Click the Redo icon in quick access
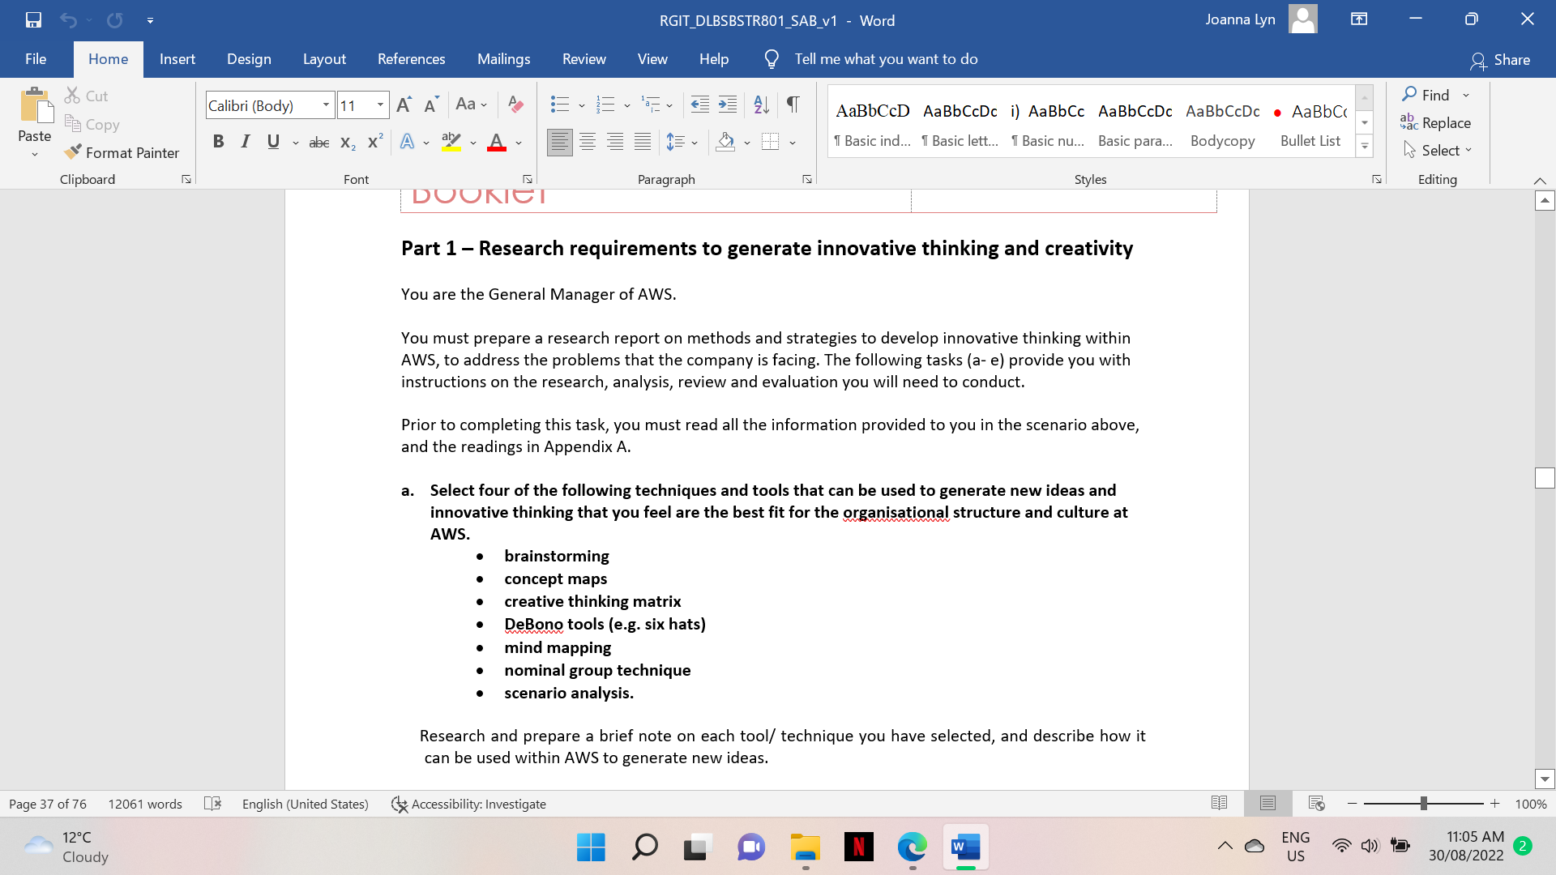 [x=114, y=20]
